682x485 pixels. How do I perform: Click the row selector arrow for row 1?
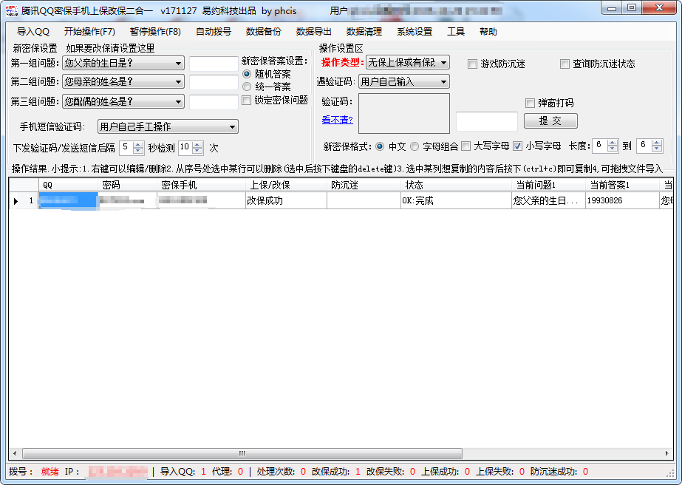point(16,201)
